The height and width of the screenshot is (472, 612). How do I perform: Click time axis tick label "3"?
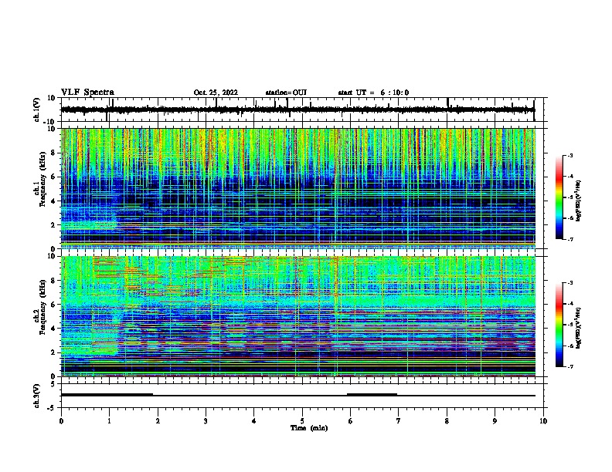(206, 421)
